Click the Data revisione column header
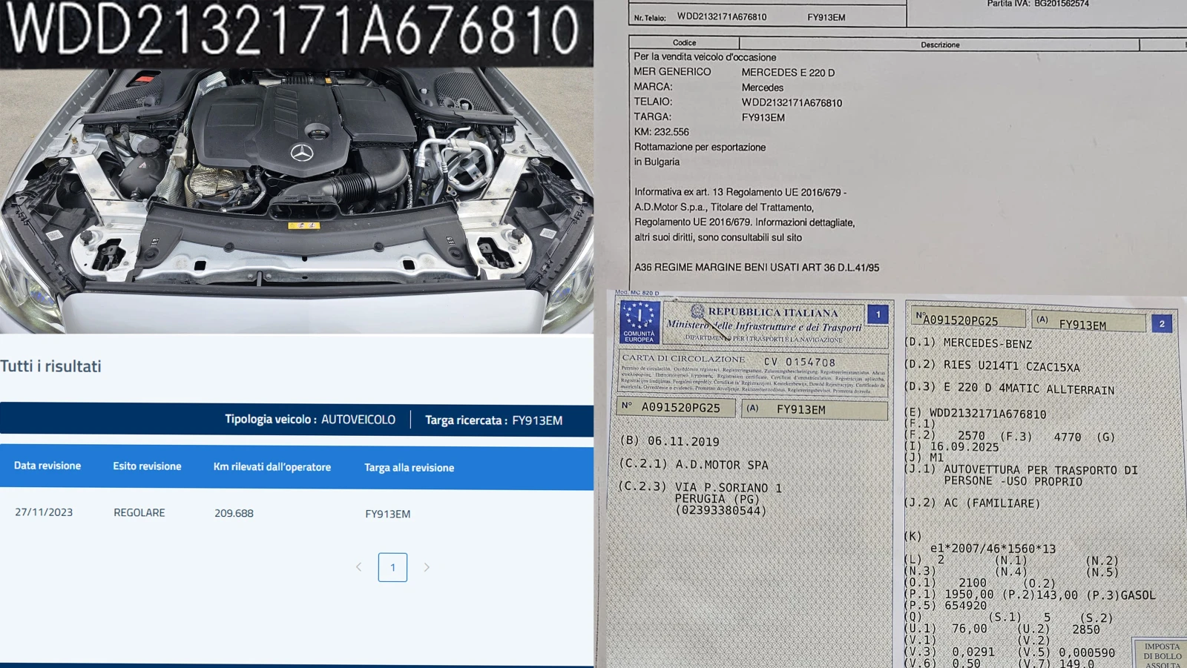The height and width of the screenshot is (668, 1187). [47, 466]
